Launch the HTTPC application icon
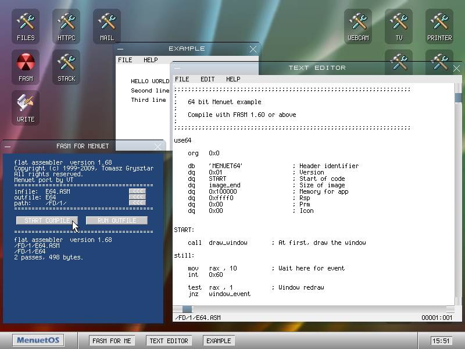Image resolution: width=465 pixels, height=349 pixels. coord(66,26)
